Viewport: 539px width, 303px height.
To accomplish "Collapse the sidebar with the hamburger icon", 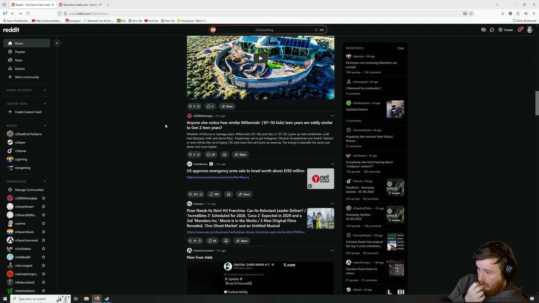I will coord(57,43).
